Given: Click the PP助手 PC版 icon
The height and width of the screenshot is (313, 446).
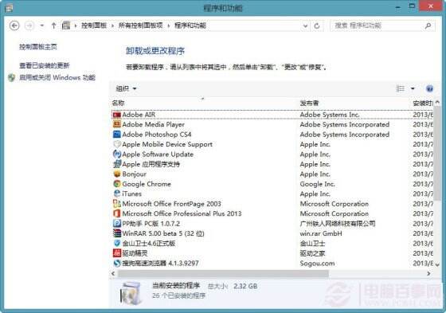Looking at the screenshot, I should pyautogui.click(x=116, y=224).
